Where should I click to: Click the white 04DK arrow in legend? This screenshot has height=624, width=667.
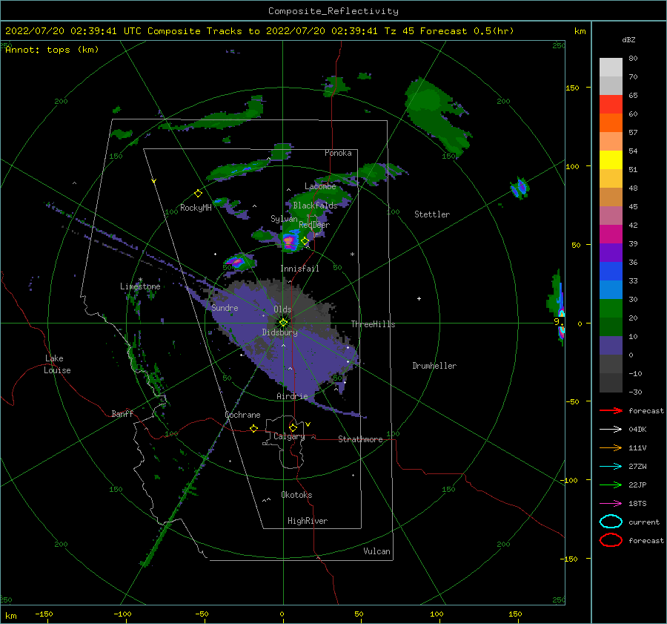(x=611, y=430)
